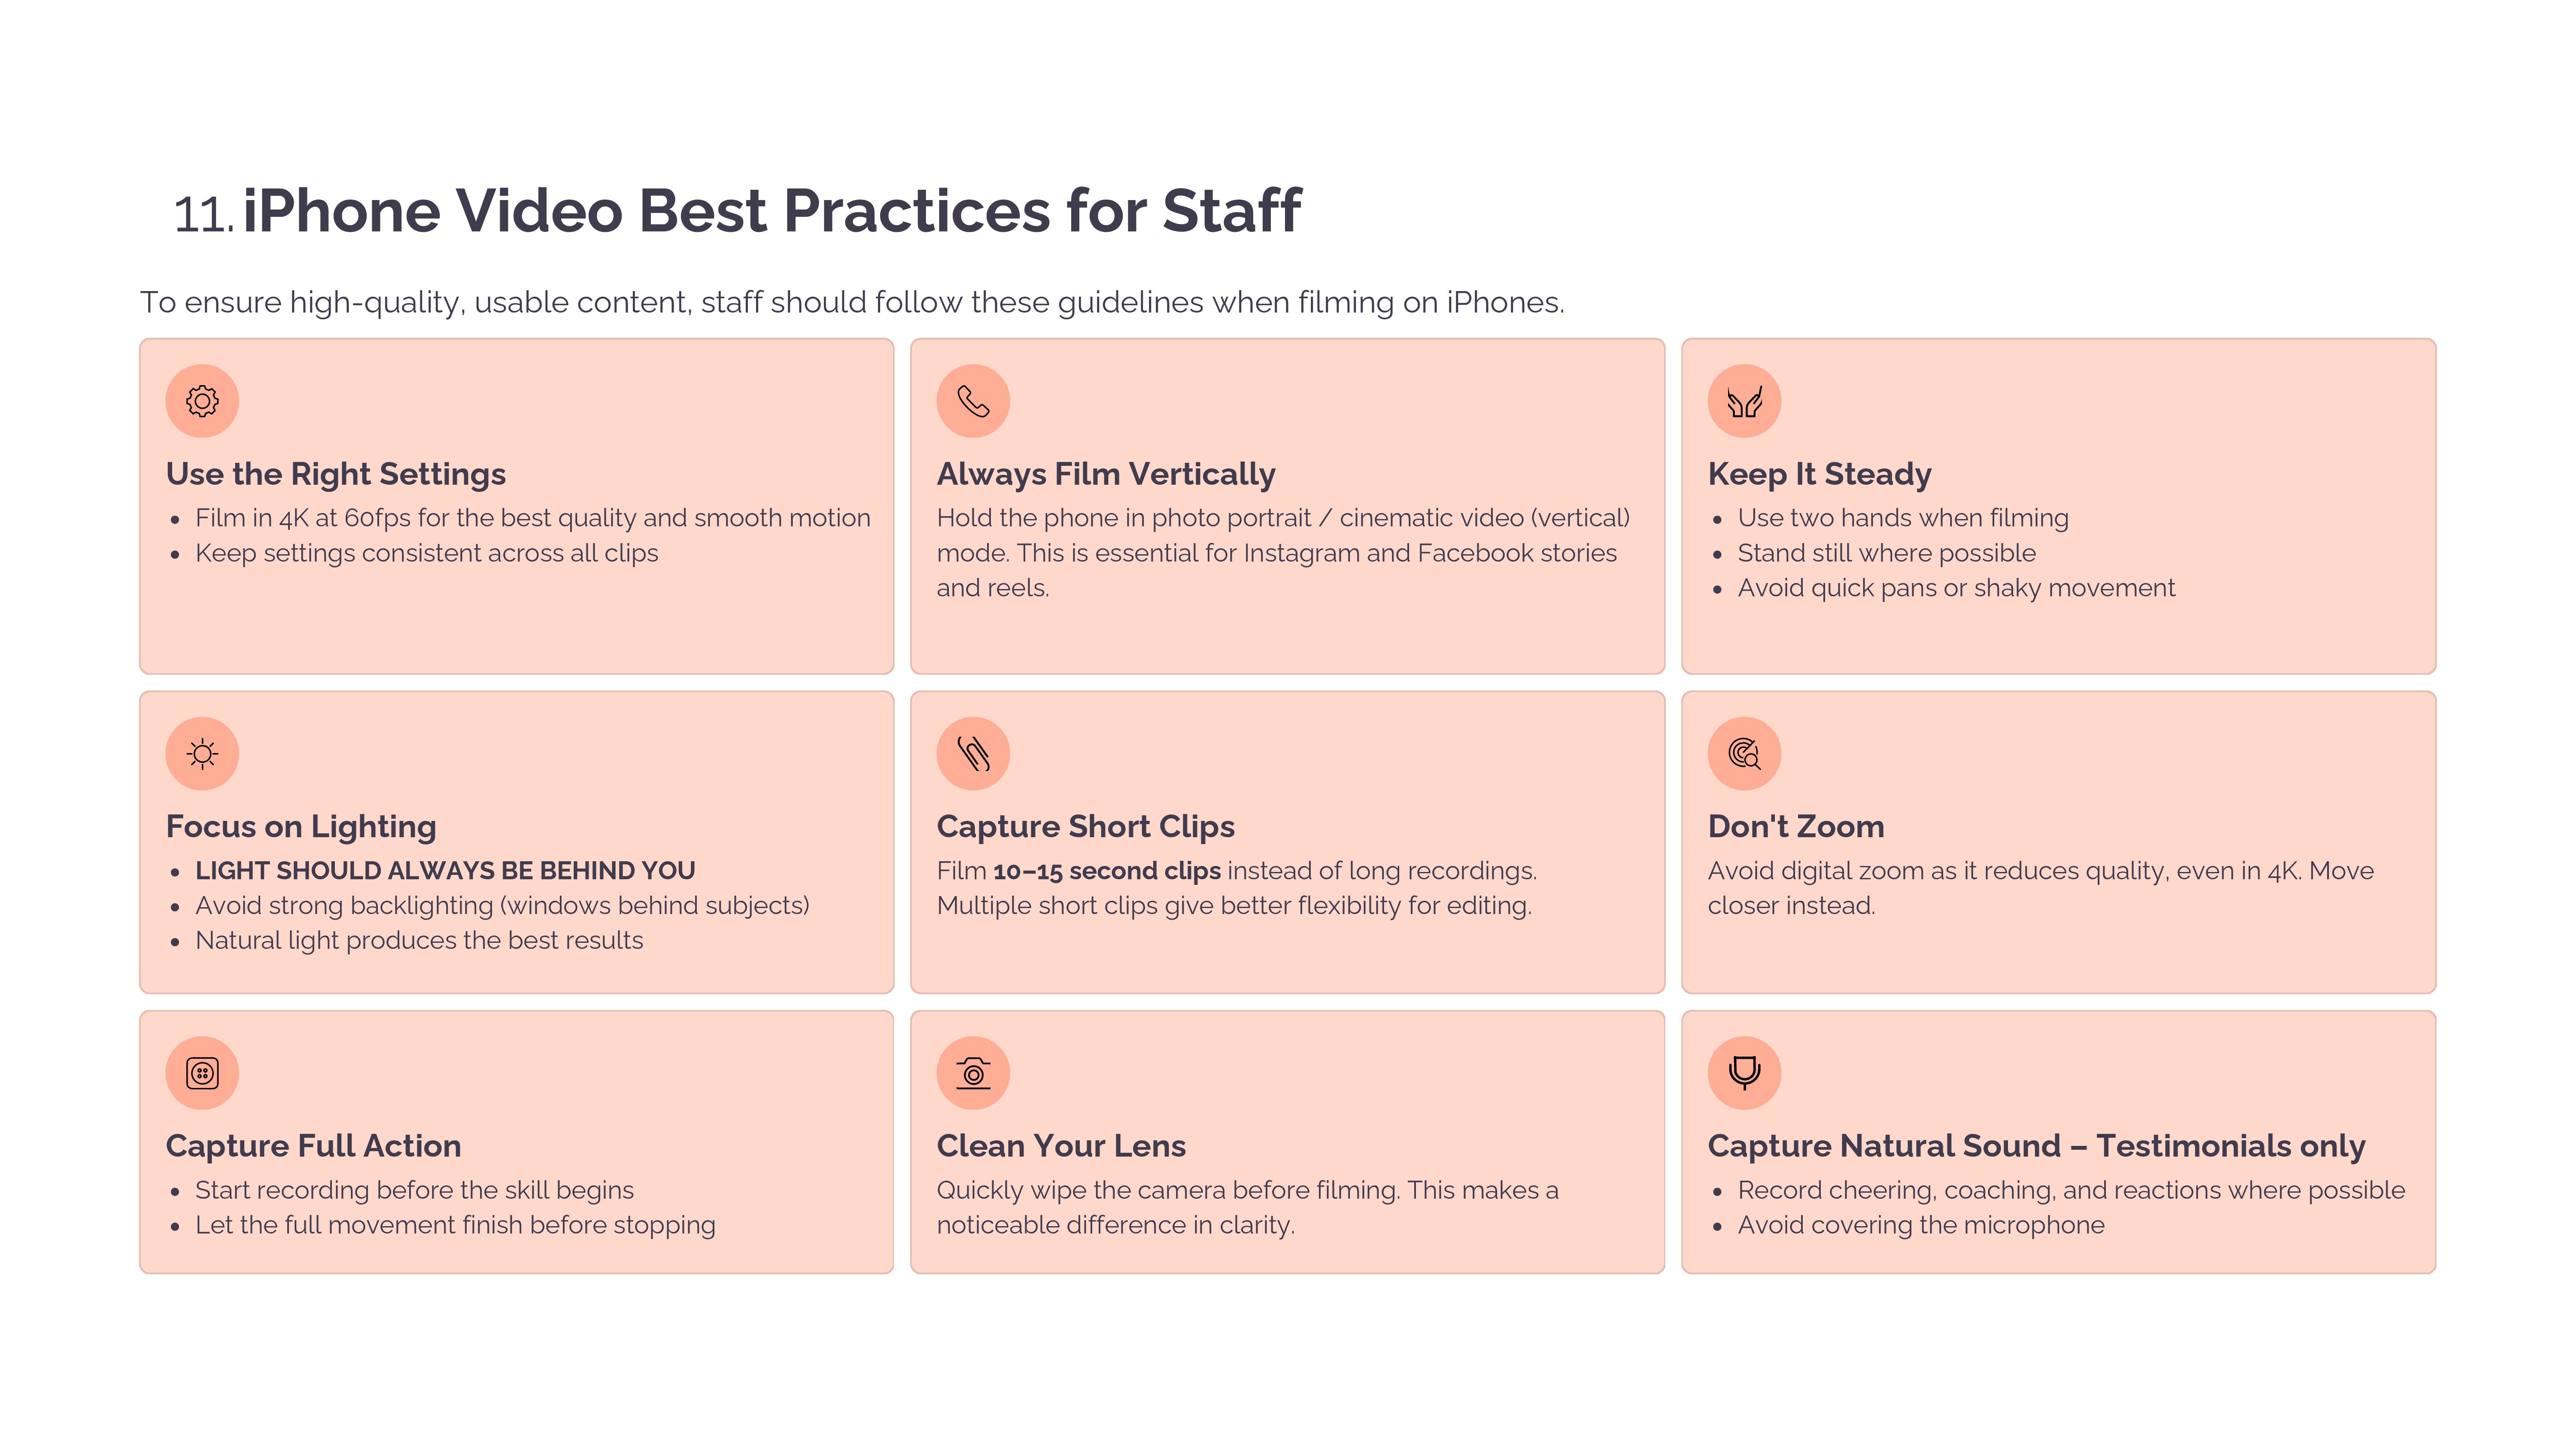This screenshot has width=2576, height=1449.
Task: Click the Keep It Steady heading
Action: (x=1819, y=474)
